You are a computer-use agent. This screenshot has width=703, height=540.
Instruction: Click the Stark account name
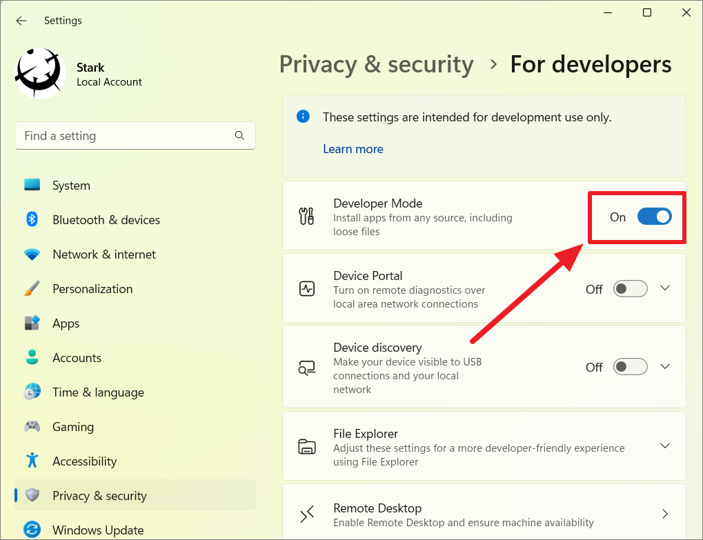[90, 67]
